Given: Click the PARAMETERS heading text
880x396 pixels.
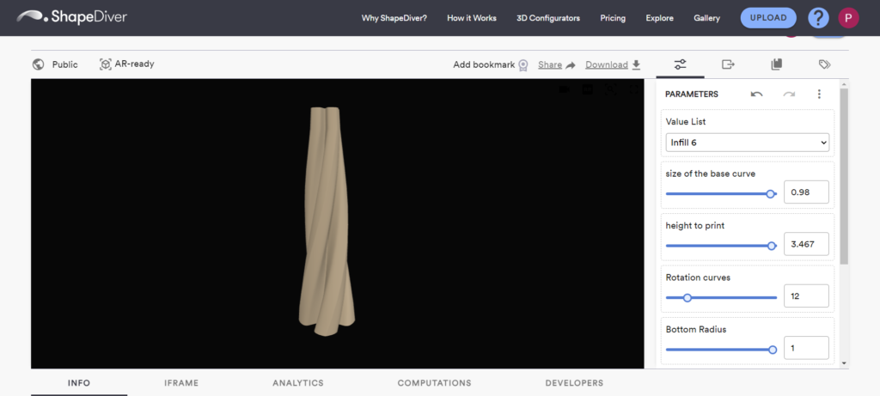Looking at the screenshot, I should coord(692,94).
